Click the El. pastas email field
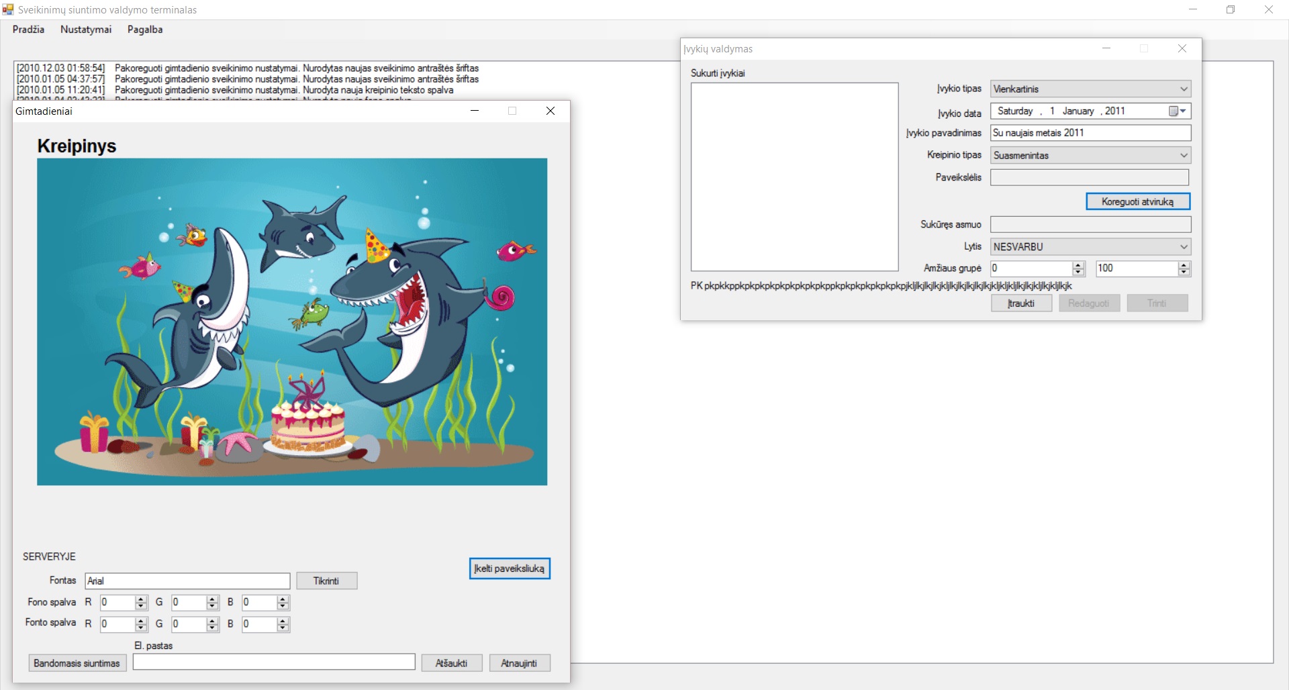Screen dimensions: 1289x690 [274, 662]
